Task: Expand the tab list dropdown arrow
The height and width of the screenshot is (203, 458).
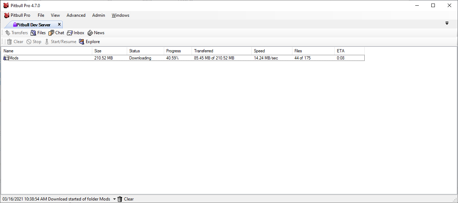Action: 447,23
